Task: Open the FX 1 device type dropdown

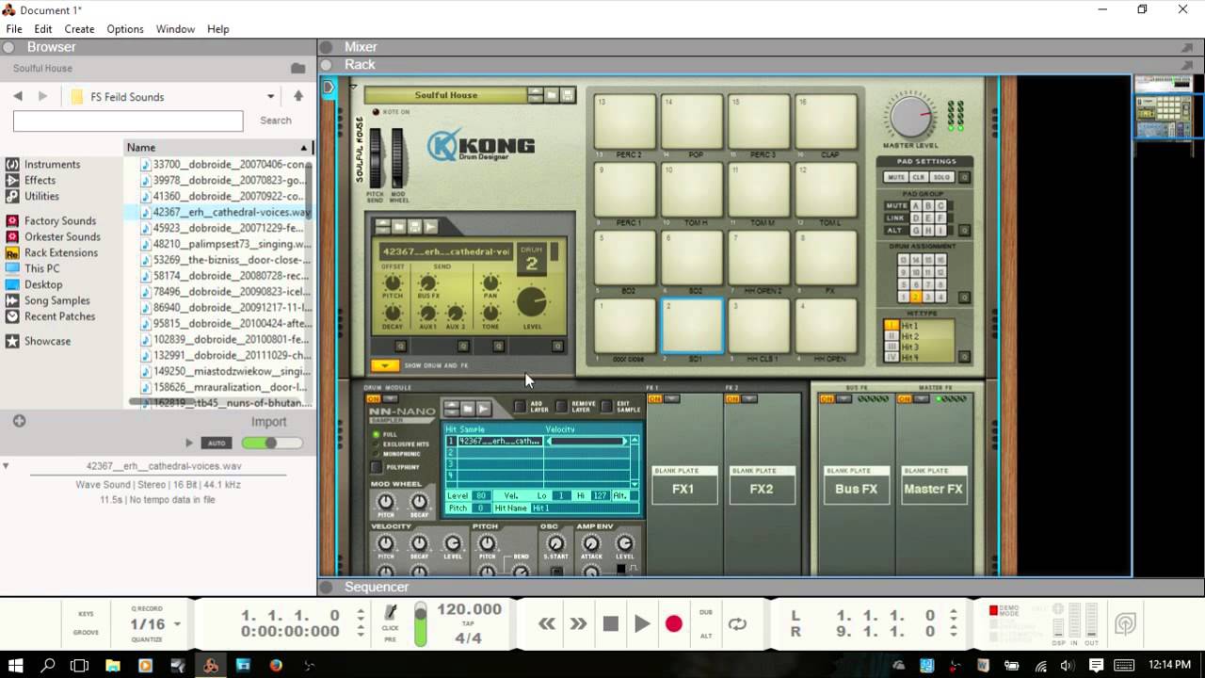Action: pyautogui.click(x=672, y=398)
